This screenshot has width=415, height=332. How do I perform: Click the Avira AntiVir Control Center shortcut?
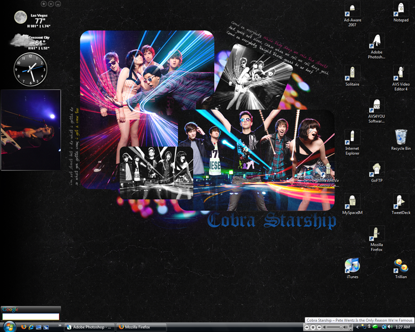[328, 175]
